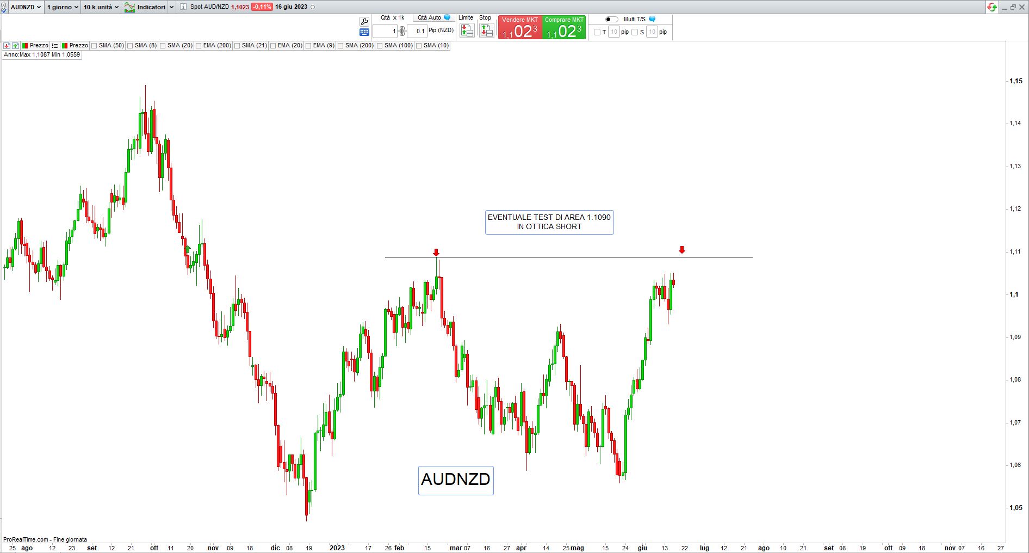The height and width of the screenshot is (553, 1029).
Task: Enable the SMA (8) indicator
Action: (130, 46)
